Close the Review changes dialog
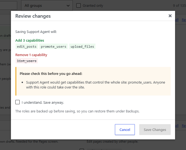The width and height of the screenshot is (186, 150). pyautogui.click(x=170, y=16)
